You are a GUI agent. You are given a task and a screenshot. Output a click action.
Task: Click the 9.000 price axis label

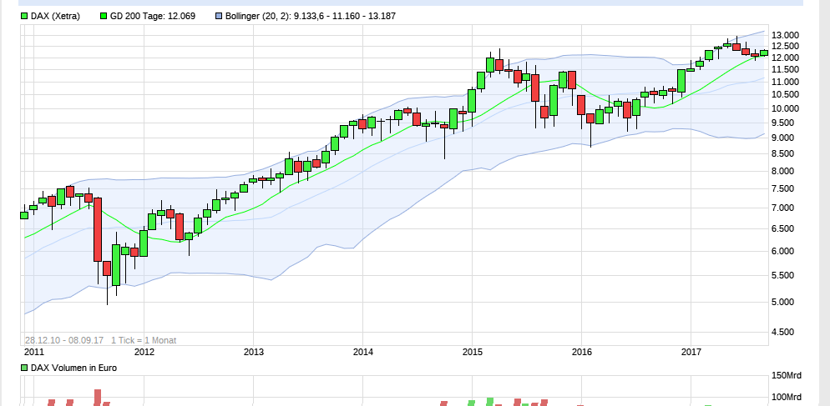[x=785, y=138]
